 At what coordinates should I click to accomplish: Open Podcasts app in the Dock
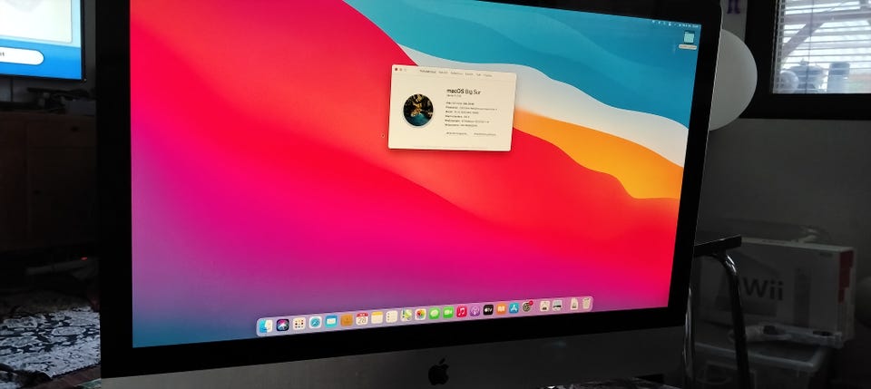(475, 310)
